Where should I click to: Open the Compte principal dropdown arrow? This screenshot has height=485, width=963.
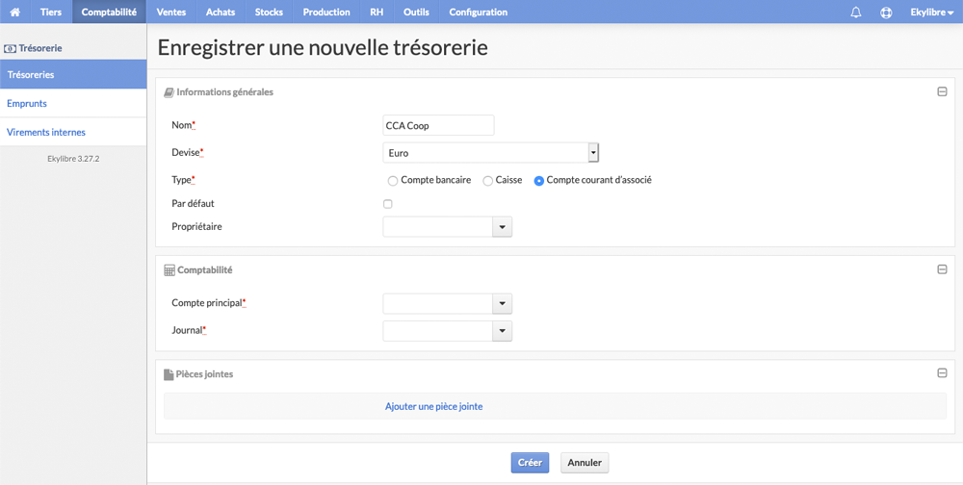point(502,303)
